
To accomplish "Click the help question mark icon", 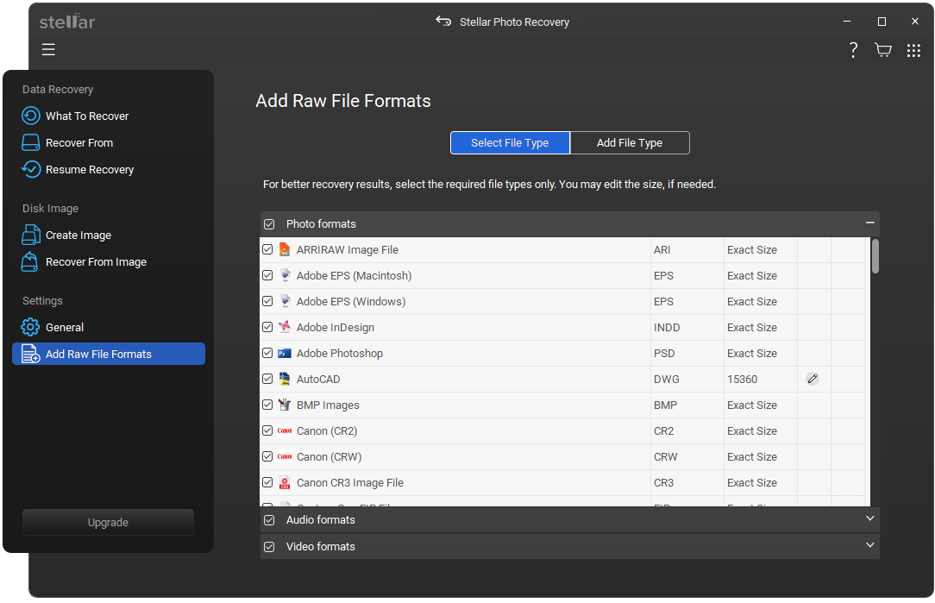I will click(x=853, y=50).
